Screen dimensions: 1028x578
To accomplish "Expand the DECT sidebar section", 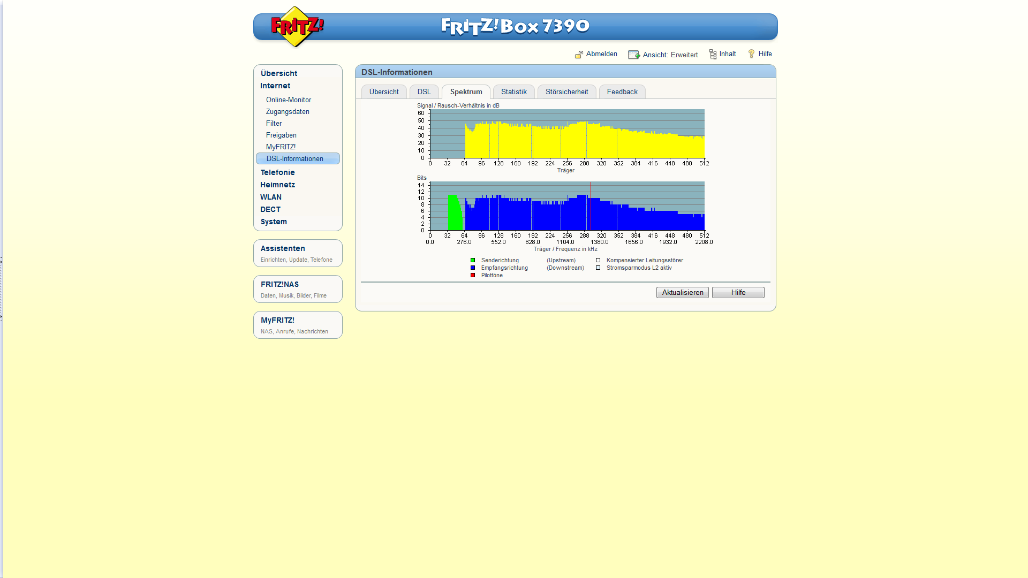I will point(270,209).
